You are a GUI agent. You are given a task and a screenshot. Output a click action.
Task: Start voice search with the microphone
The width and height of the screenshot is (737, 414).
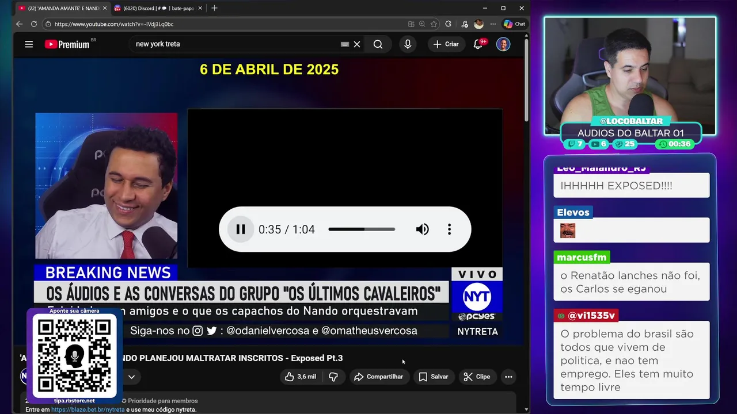(408, 44)
